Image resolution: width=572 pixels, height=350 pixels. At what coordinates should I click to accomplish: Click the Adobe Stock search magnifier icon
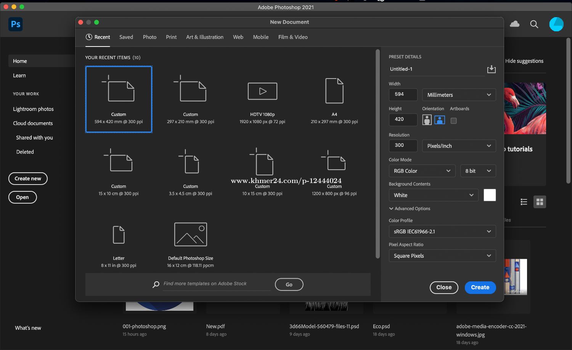pyautogui.click(x=156, y=284)
